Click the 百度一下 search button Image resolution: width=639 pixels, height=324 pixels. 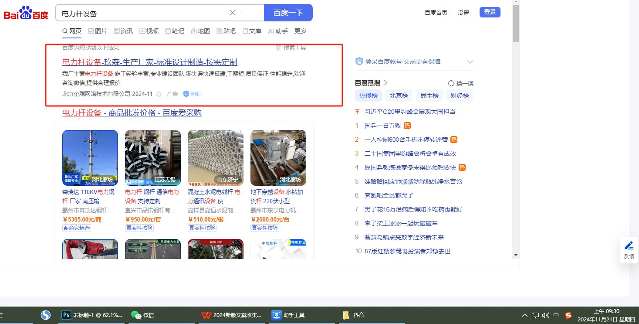[288, 13]
